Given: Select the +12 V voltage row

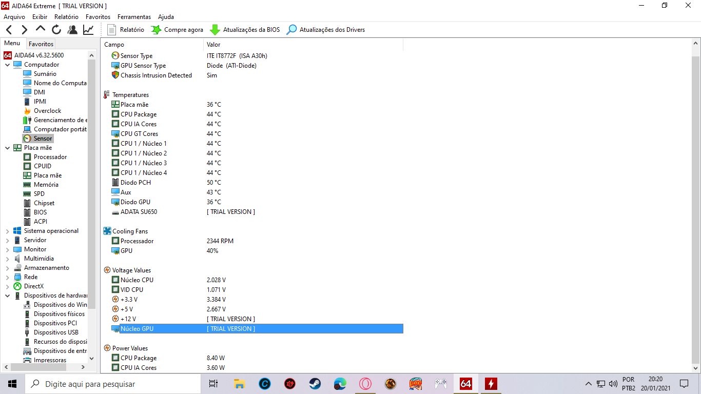Looking at the screenshot, I should (x=252, y=319).
